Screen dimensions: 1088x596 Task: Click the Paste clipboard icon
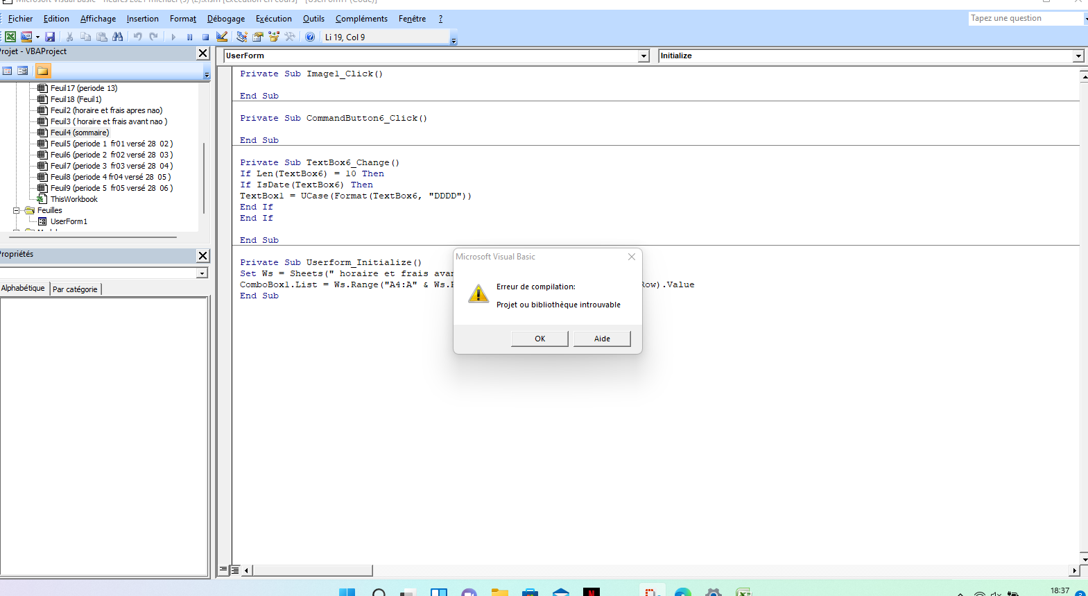tap(102, 37)
